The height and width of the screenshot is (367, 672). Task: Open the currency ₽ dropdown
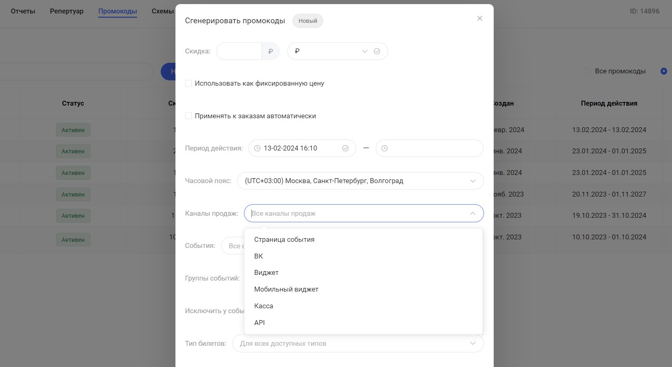(x=337, y=51)
